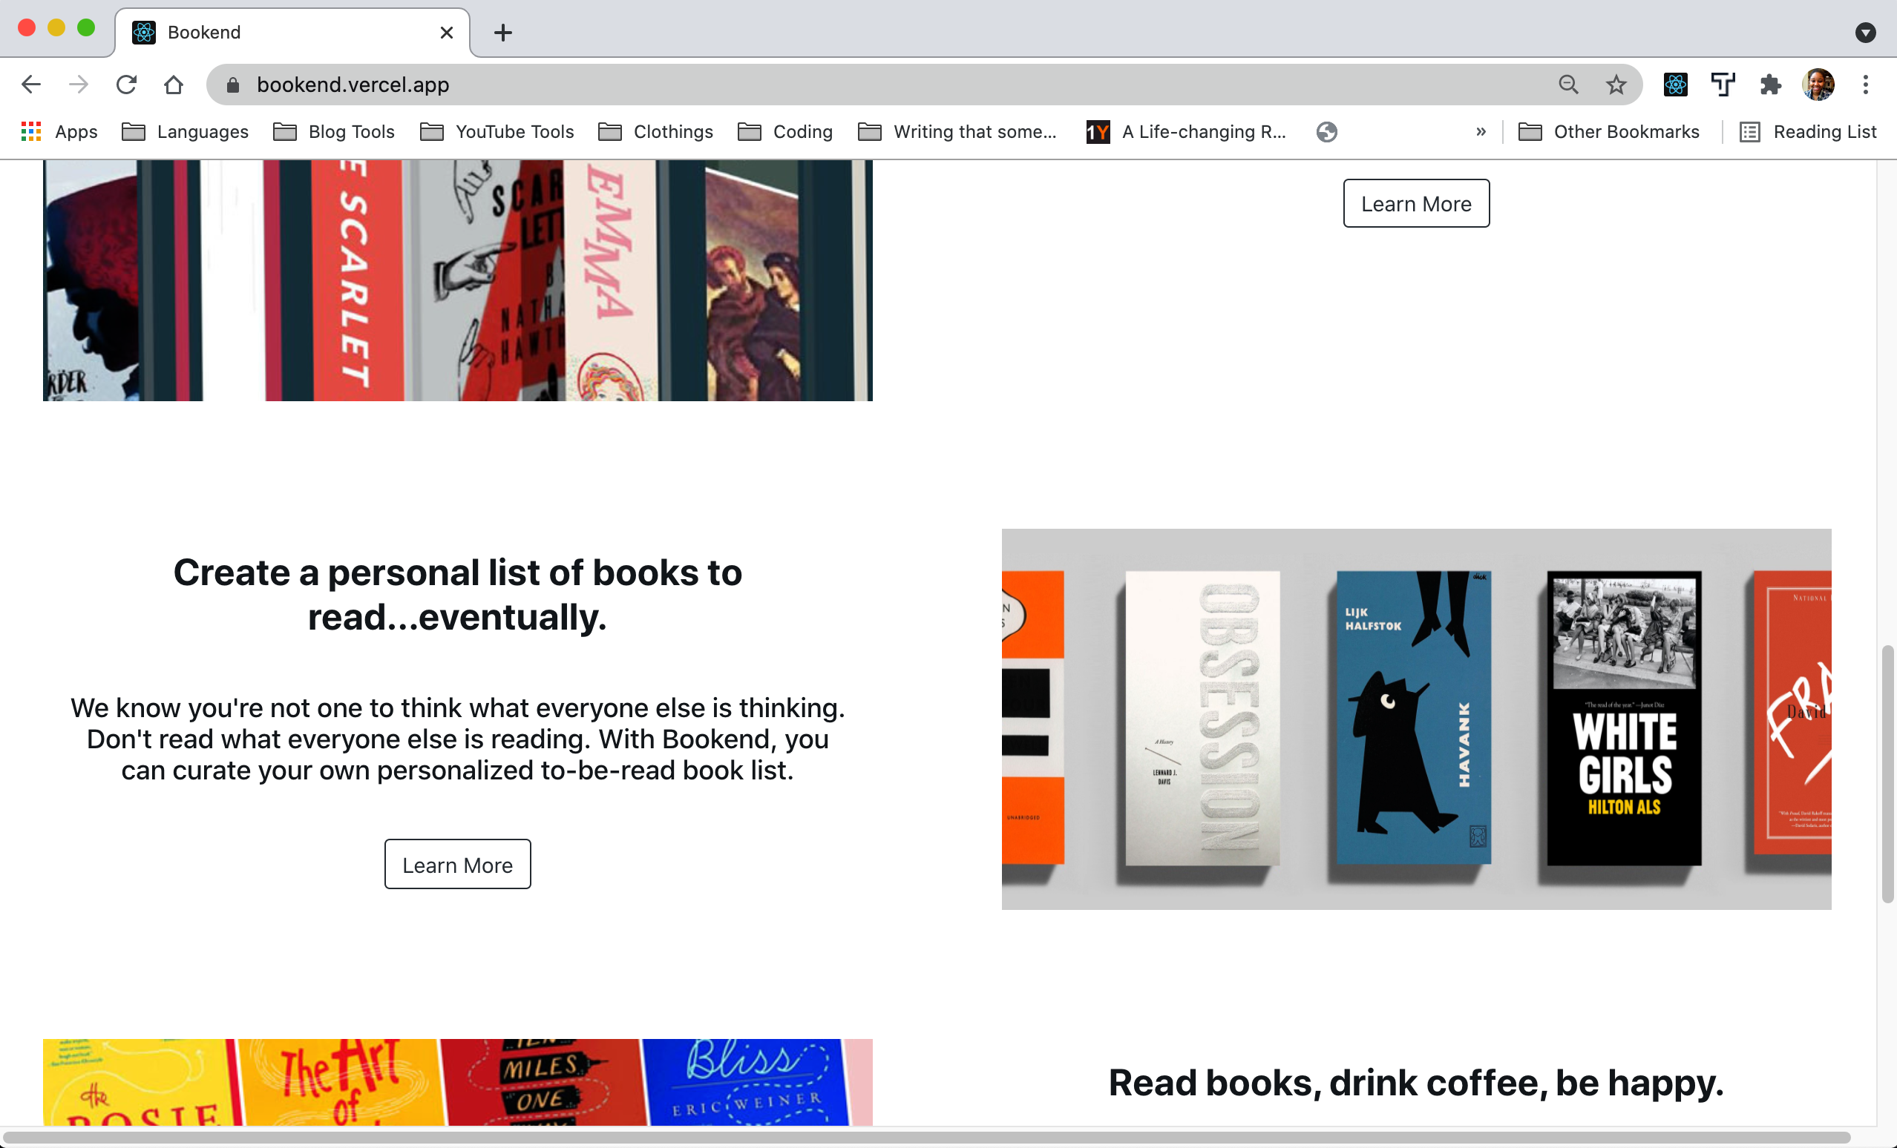Click the macOS minimize yellow button

[56, 28]
